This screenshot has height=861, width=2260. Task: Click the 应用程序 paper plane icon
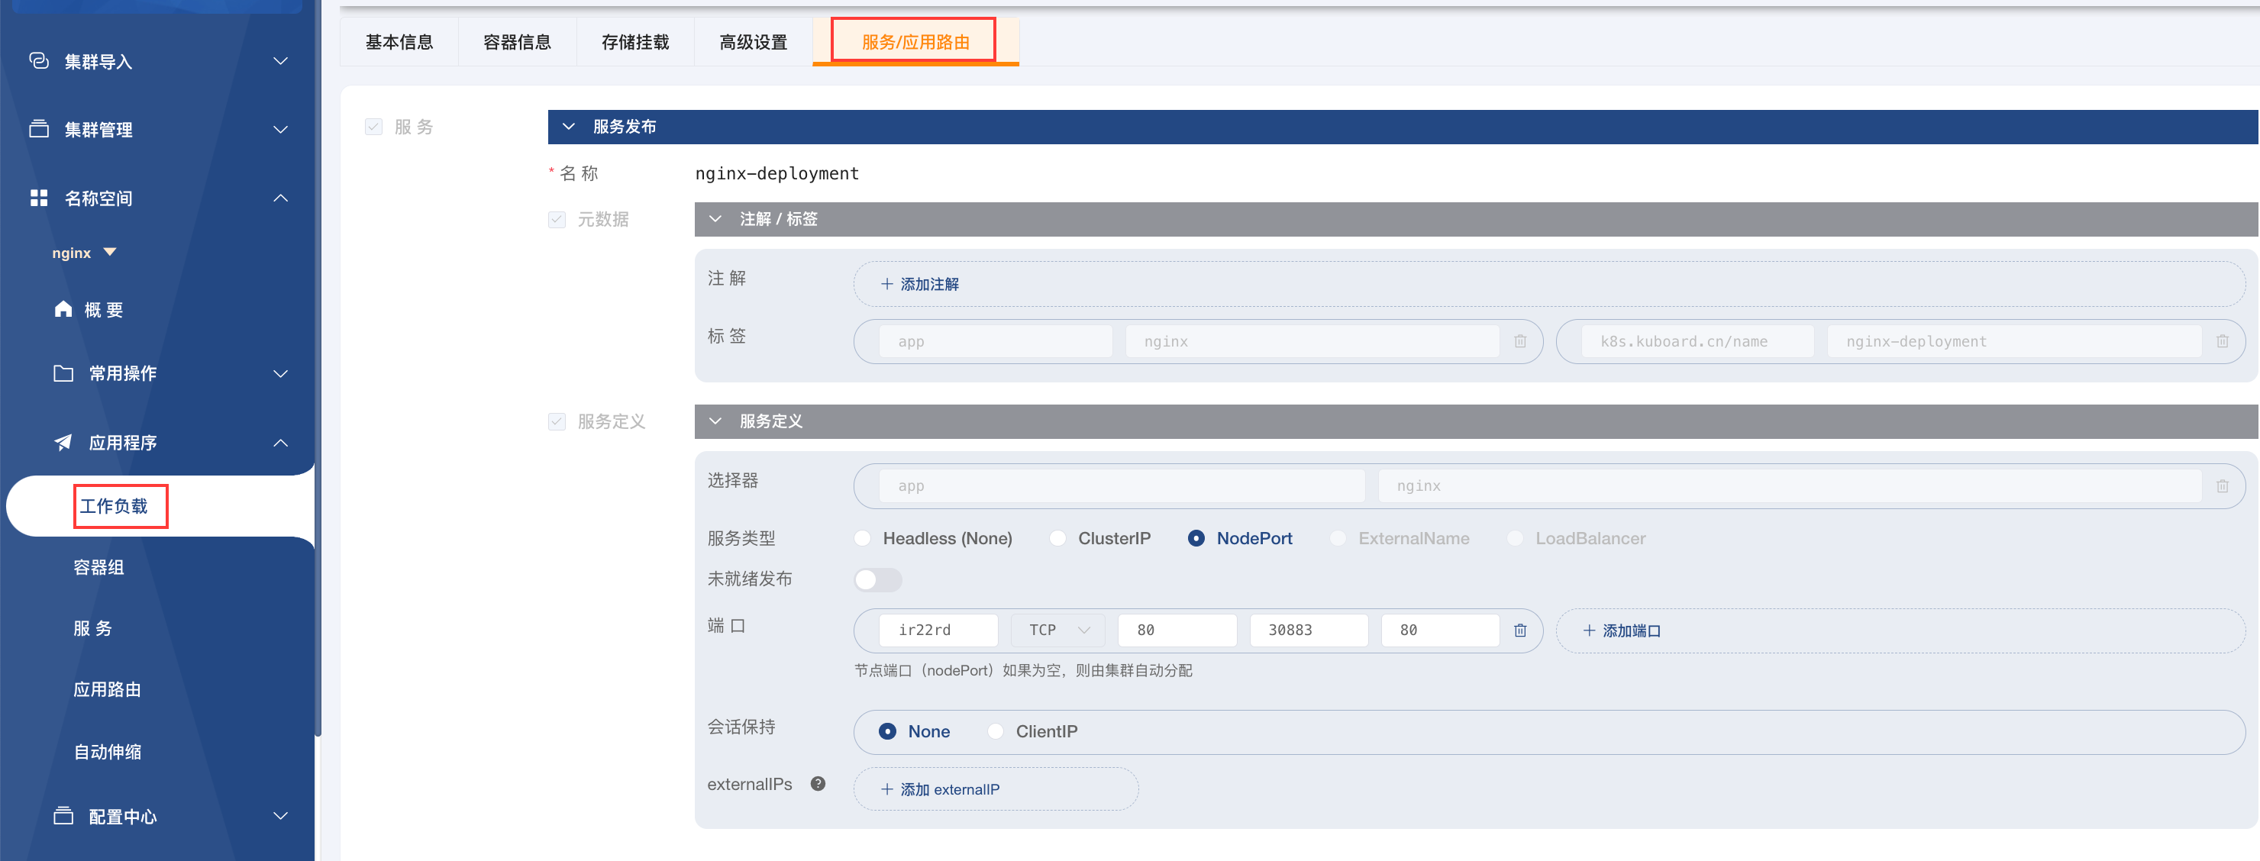click(x=63, y=442)
